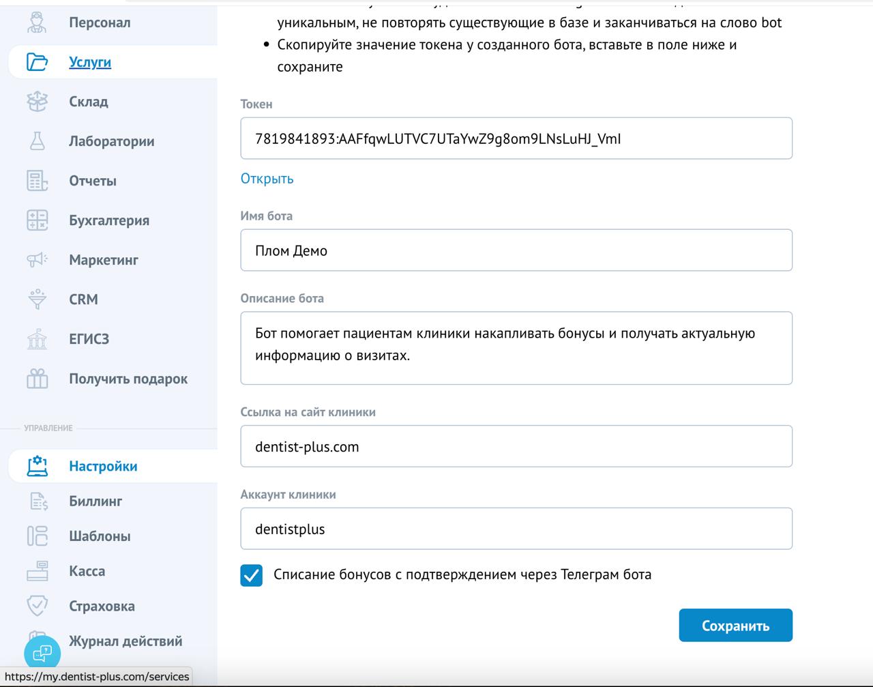Click the instruction bullet about copying token

(x=507, y=56)
